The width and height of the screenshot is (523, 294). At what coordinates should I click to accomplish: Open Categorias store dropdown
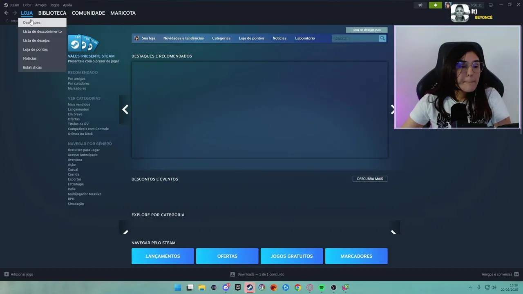(221, 38)
